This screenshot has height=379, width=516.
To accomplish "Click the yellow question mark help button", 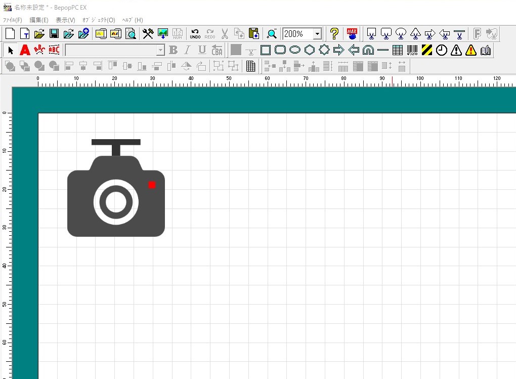I will [x=334, y=34].
